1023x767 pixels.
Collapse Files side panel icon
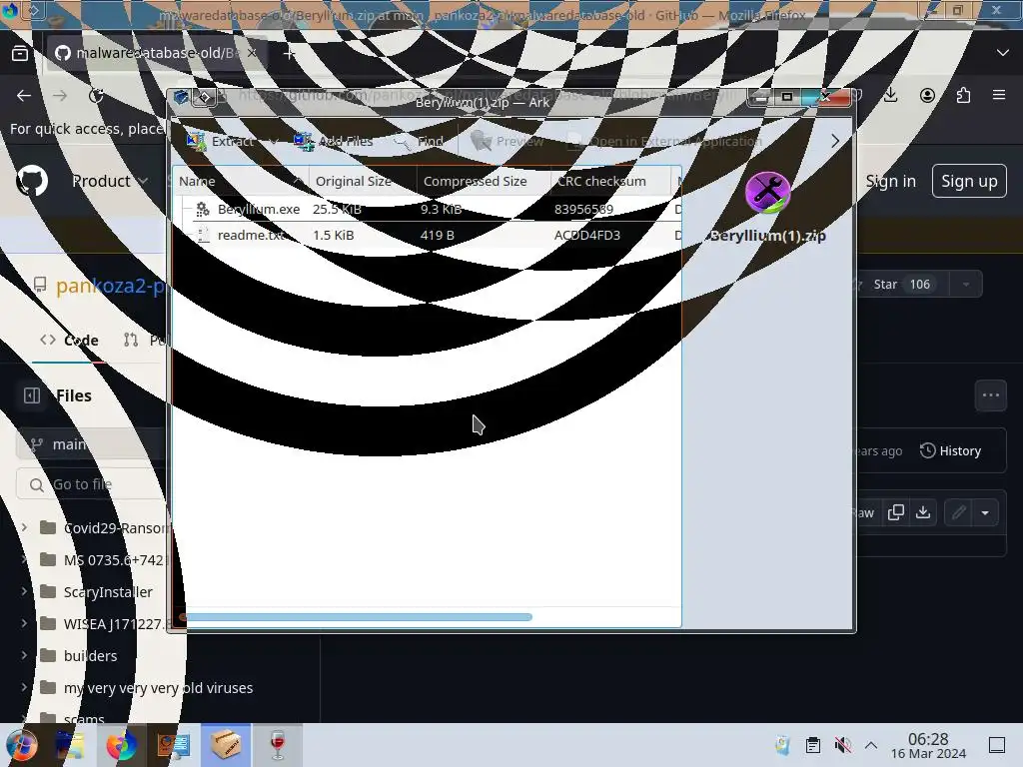click(x=32, y=395)
